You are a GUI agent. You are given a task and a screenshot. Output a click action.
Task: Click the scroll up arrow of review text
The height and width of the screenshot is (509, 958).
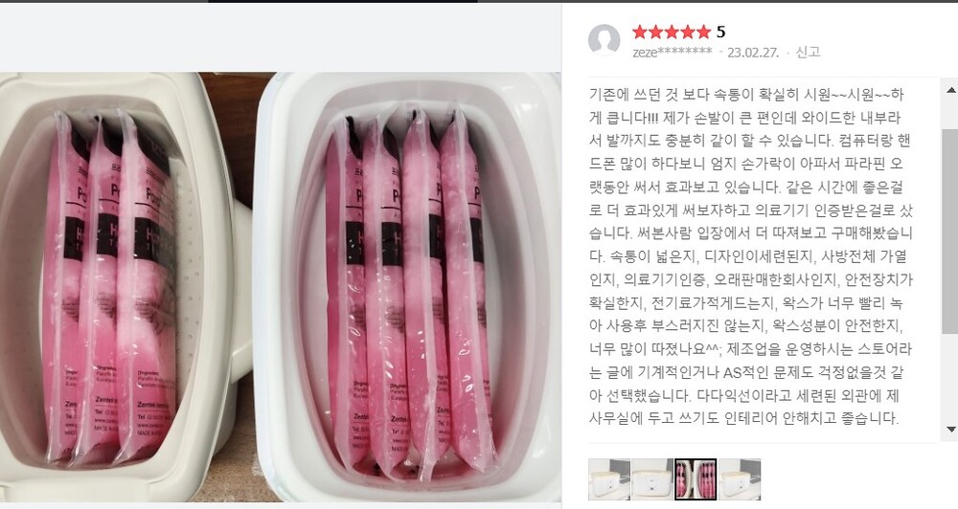tap(950, 90)
